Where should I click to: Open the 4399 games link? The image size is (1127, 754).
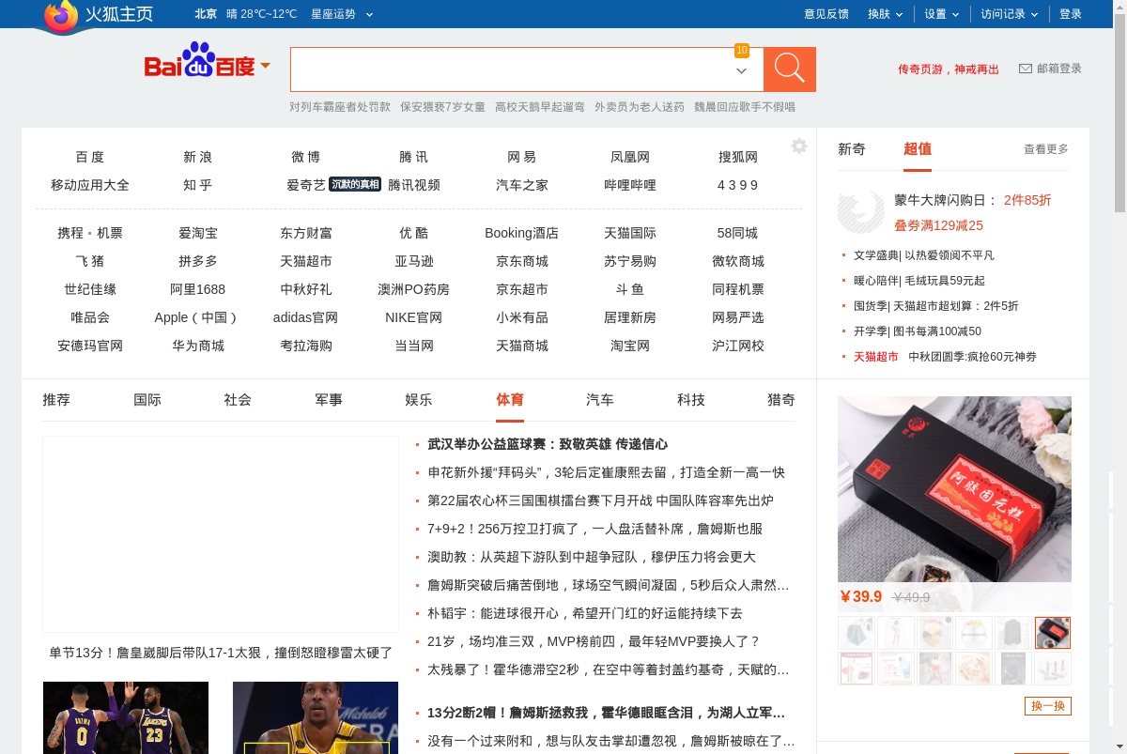(x=738, y=185)
